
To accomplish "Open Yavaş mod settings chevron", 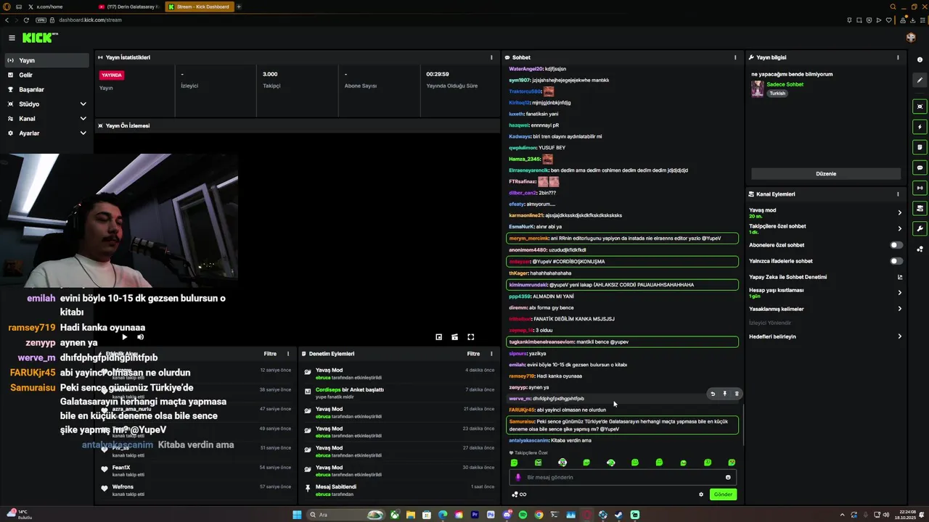I will [899, 212].
